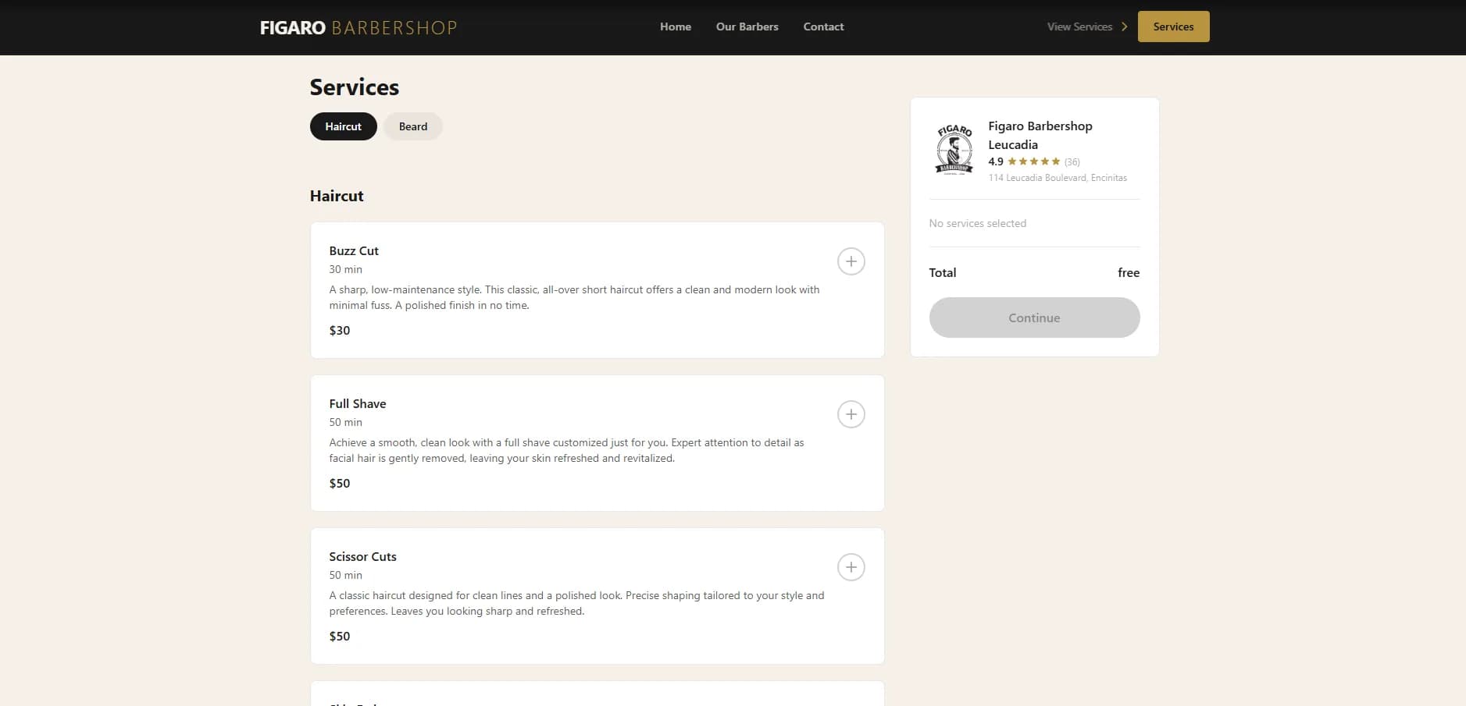The height and width of the screenshot is (706, 1466).
Task: Add Scissor Cuts using its plus icon
Action: 851,567
